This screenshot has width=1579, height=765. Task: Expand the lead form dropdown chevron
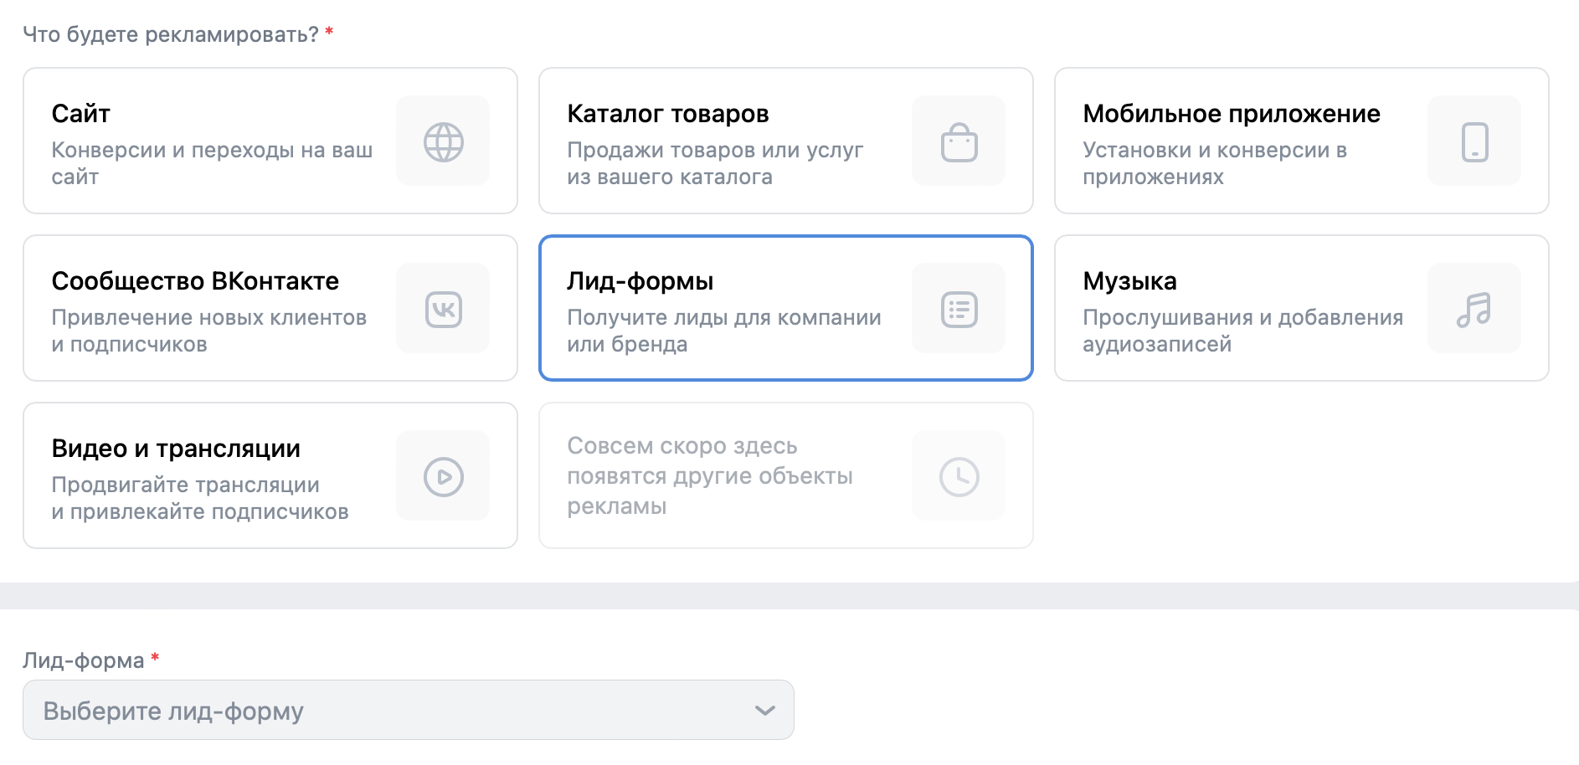tap(764, 711)
